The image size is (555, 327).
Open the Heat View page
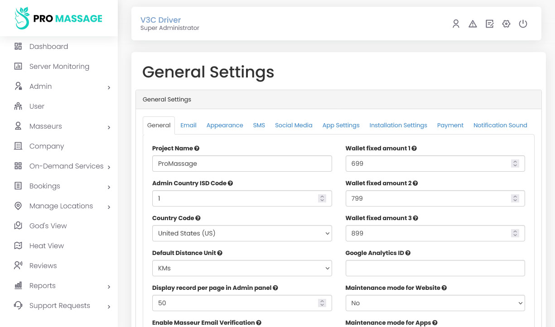[47, 245]
